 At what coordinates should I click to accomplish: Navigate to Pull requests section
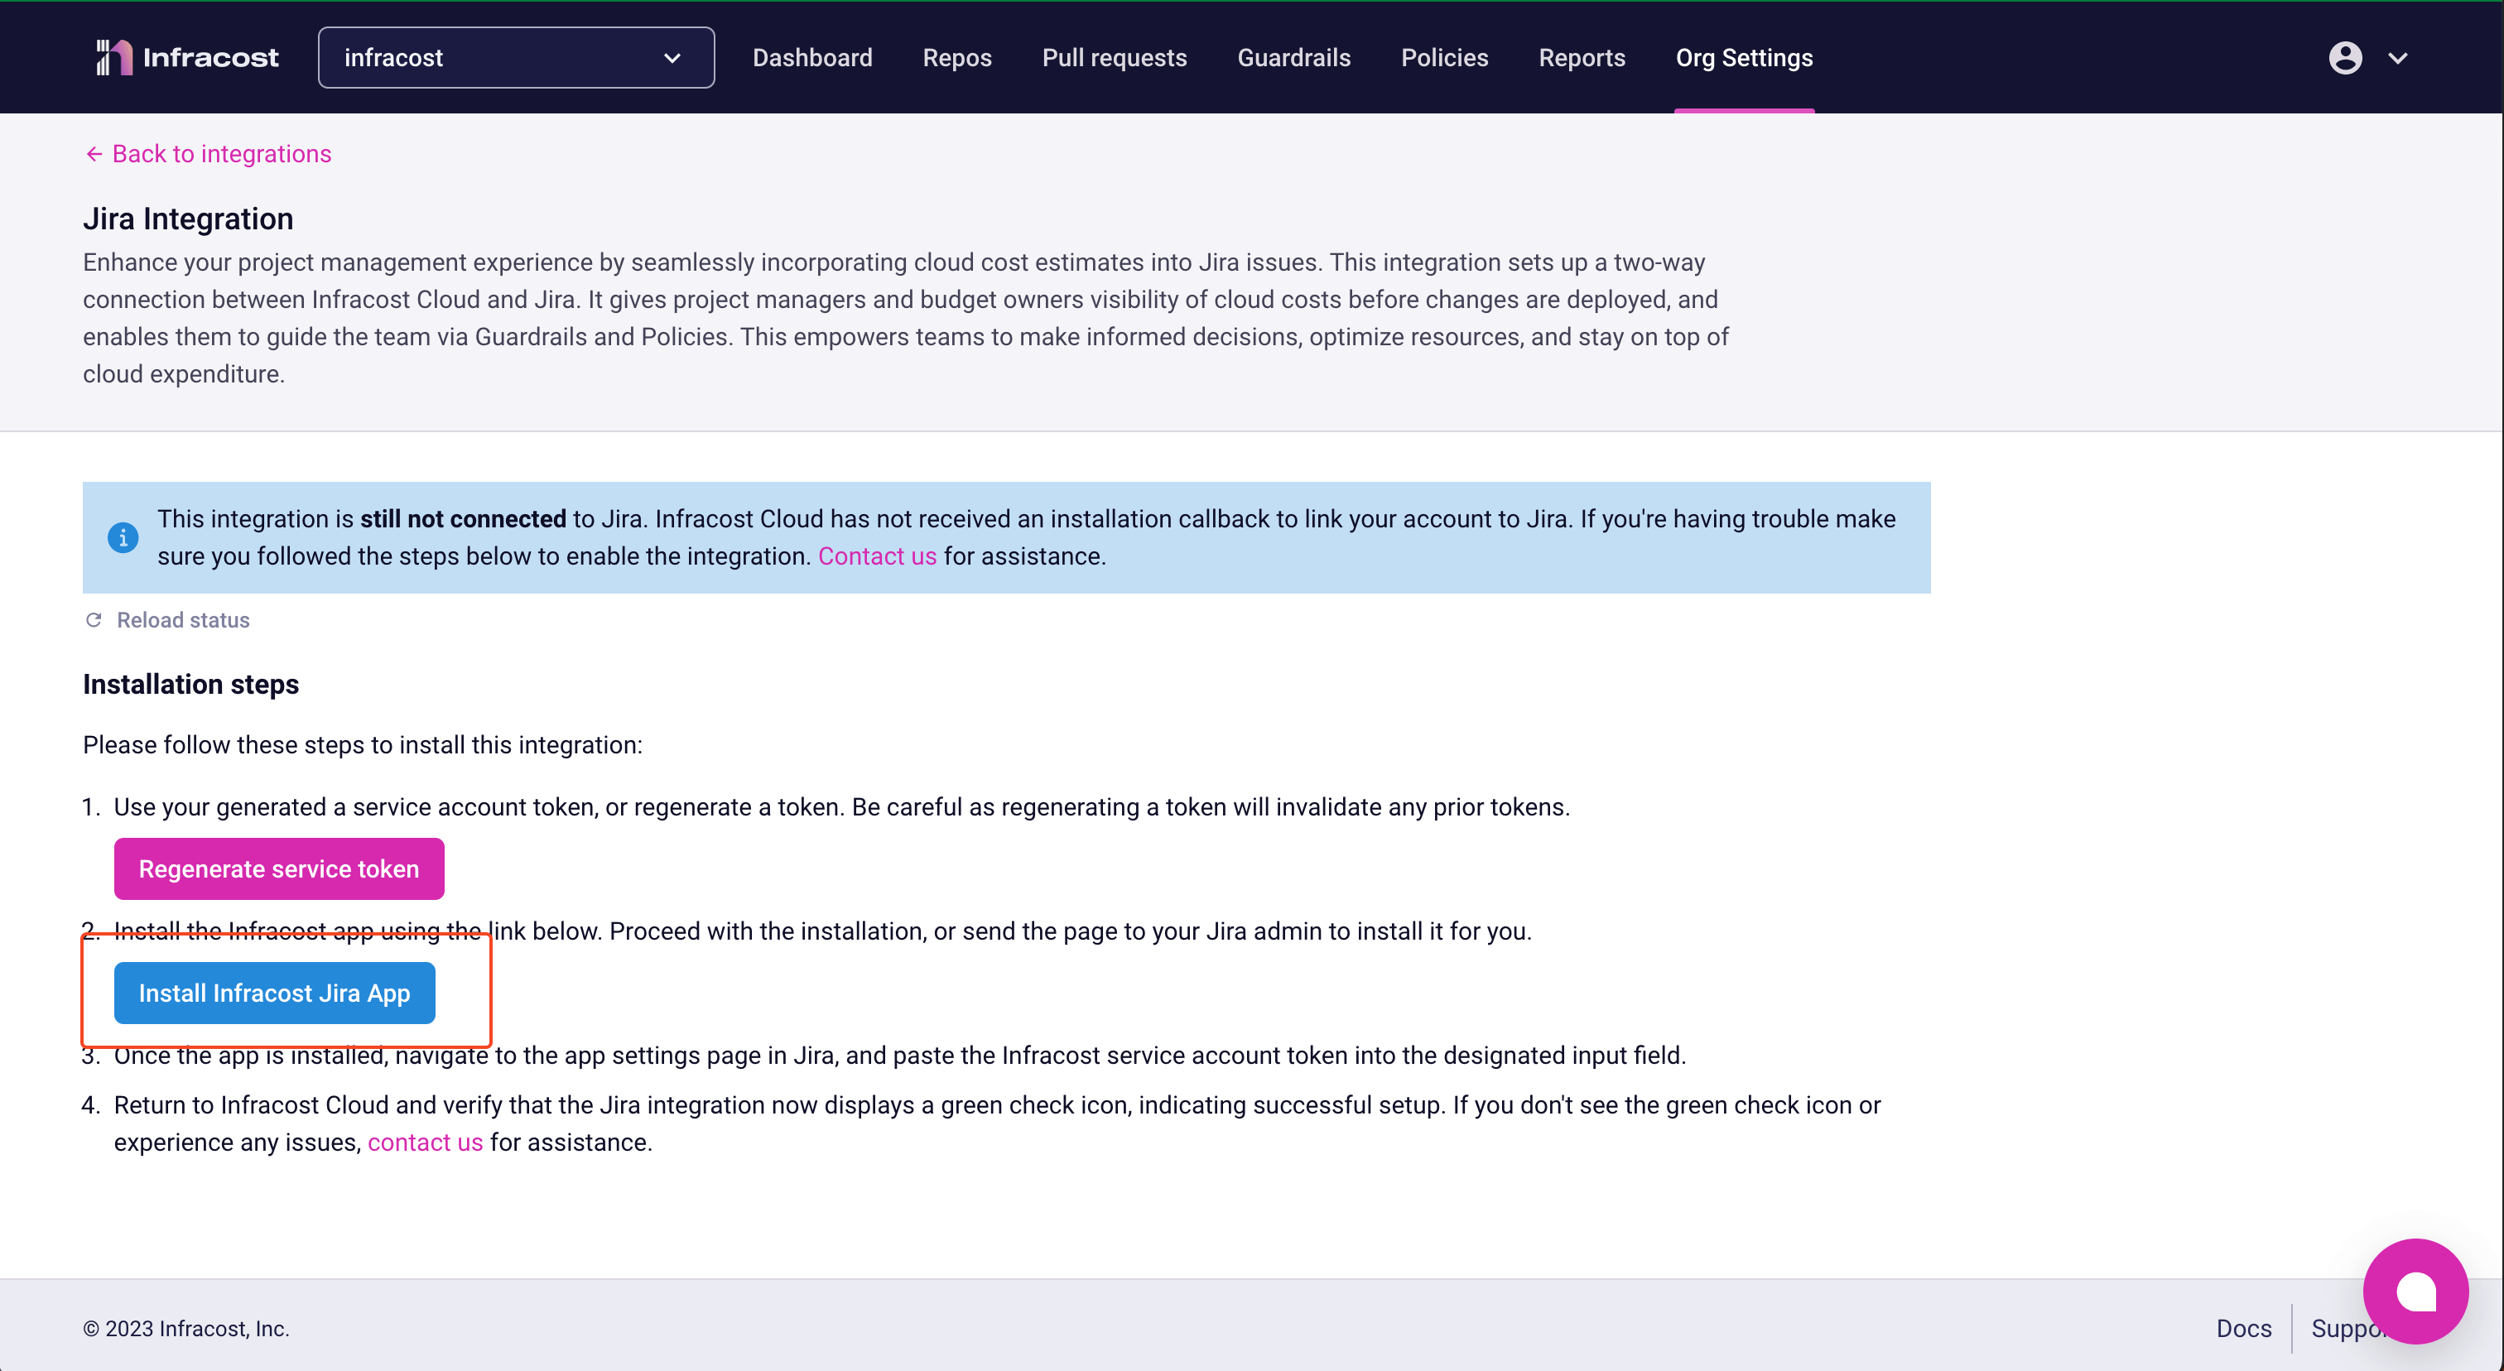coord(1116,57)
